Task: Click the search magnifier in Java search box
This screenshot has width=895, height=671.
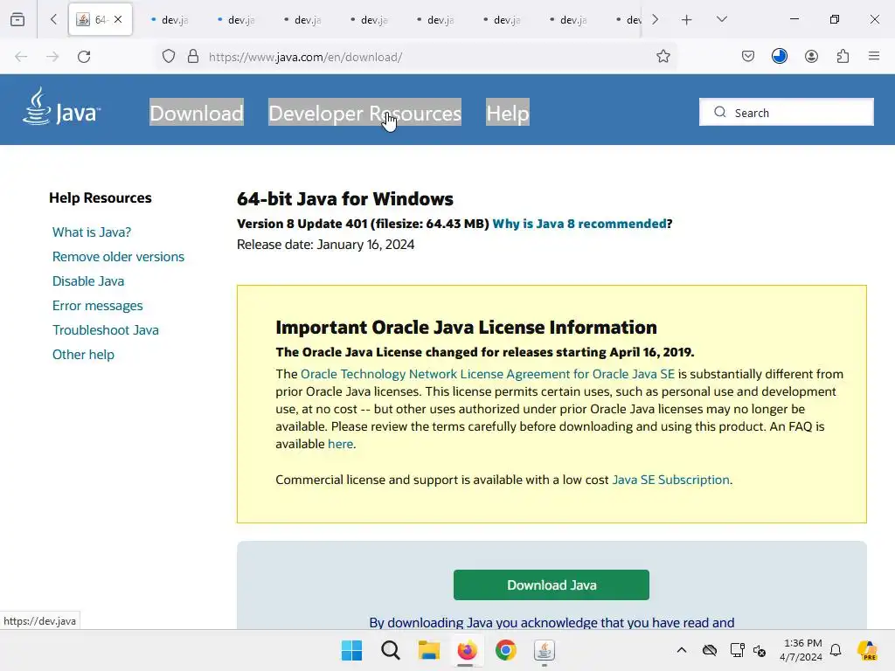Action: pyautogui.click(x=720, y=113)
